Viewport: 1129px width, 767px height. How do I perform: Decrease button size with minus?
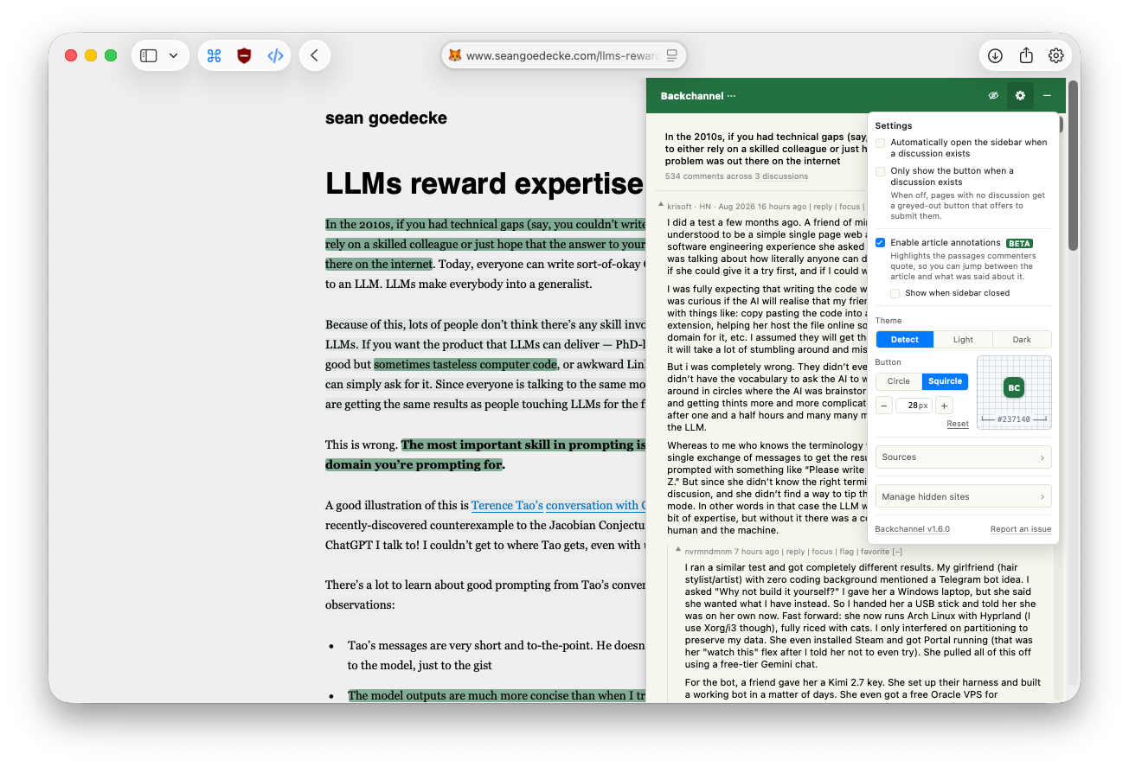point(884,406)
